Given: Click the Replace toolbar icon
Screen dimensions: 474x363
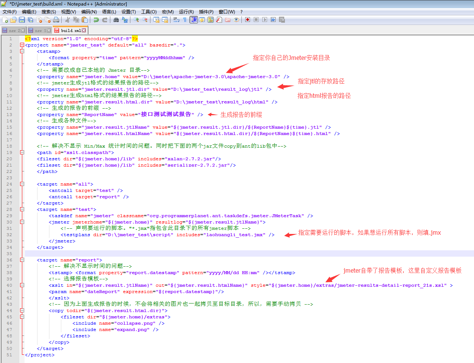Looking at the screenshot, I should (x=125, y=20).
